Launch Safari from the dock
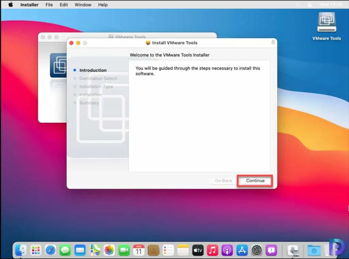 50,250
